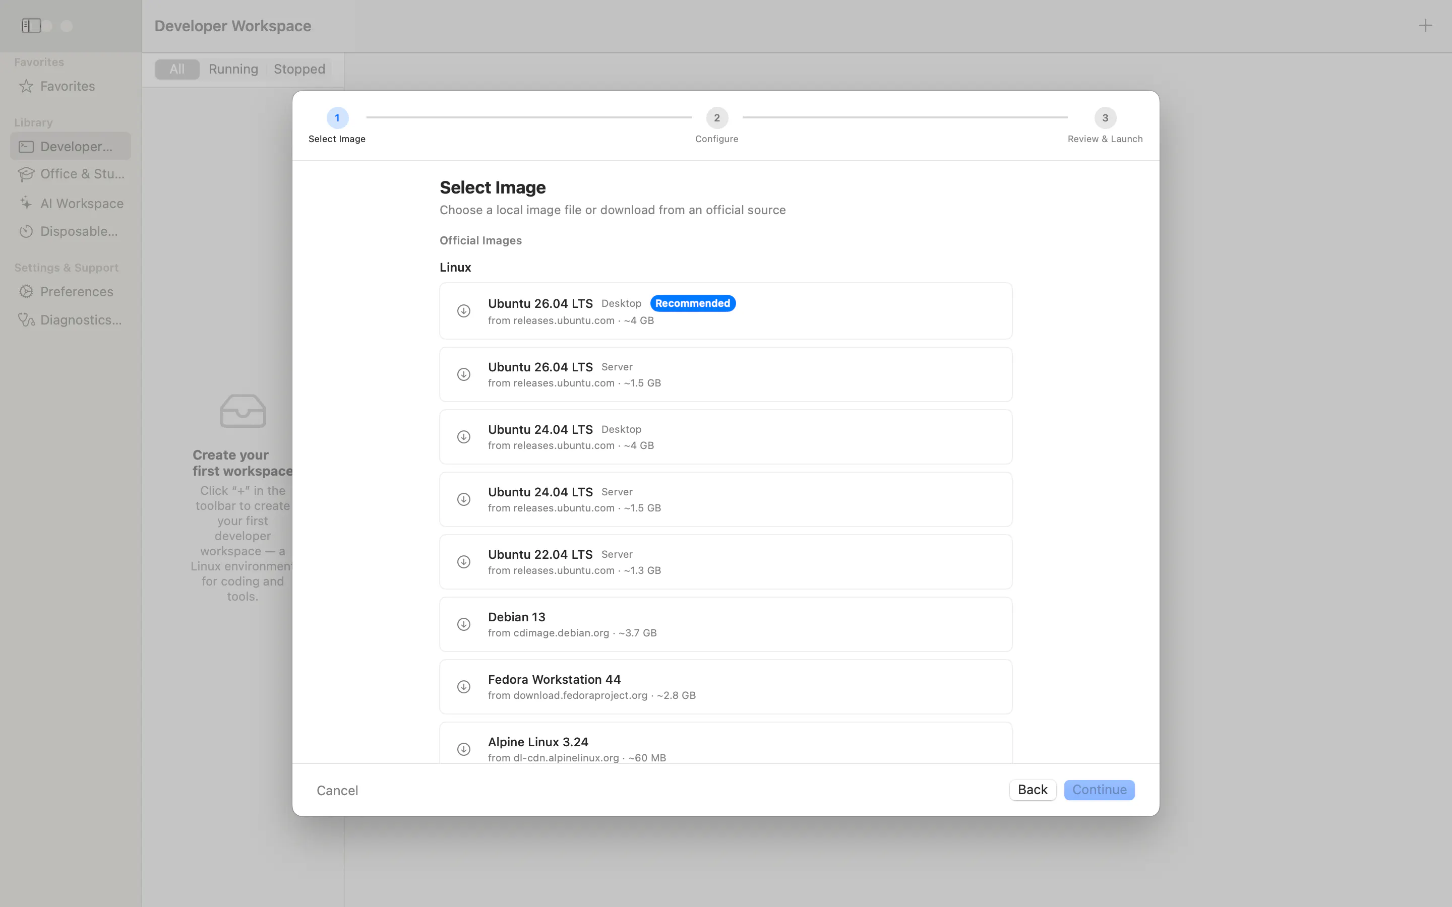The height and width of the screenshot is (907, 1452).
Task: Open the Disposable sidebar item
Action: (x=70, y=232)
